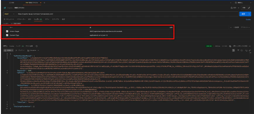254x114 pixels.
Task: Expand the send button options arrow
Action: tap(249, 14)
